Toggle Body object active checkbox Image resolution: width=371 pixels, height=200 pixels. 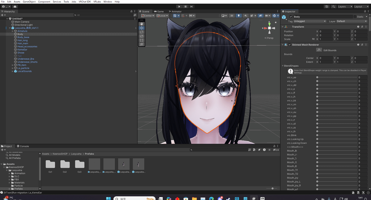click(291, 17)
